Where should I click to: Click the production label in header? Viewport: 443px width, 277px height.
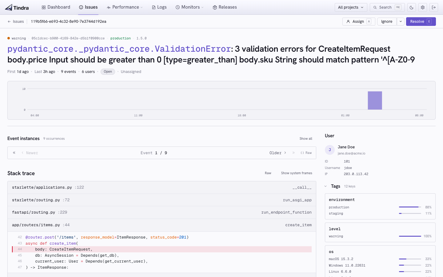click(121, 38)
